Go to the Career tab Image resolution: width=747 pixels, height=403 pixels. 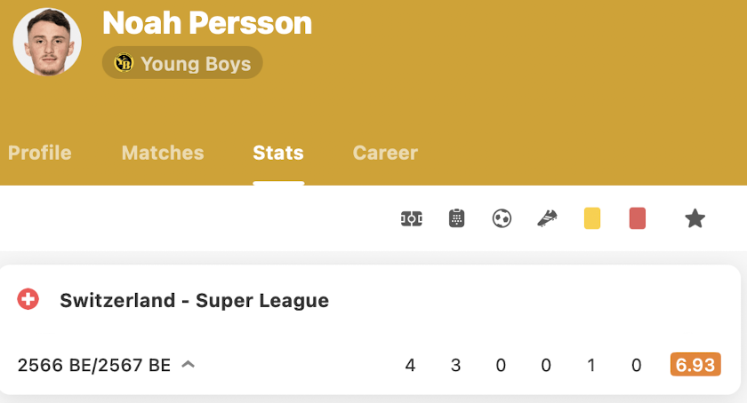click(385, 153)
